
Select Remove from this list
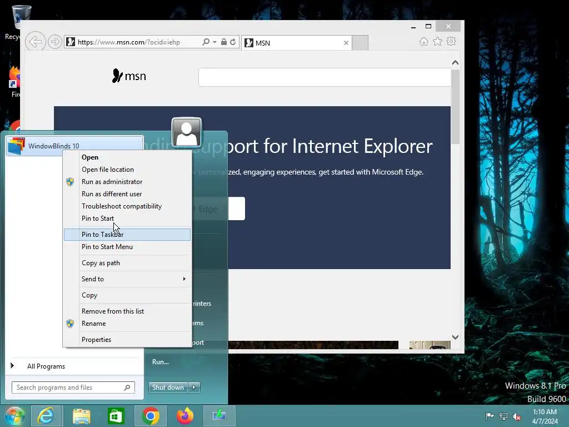point(127,311)
